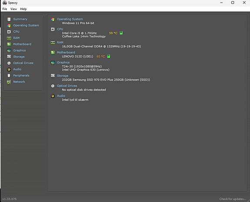This screenshot has height=202, width=250.
Task: Click the green motherboard temperature indicator
Action: point(109,56)
